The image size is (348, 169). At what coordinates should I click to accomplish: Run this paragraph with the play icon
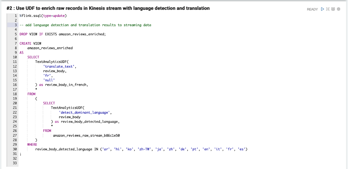[x=322, y=9]
